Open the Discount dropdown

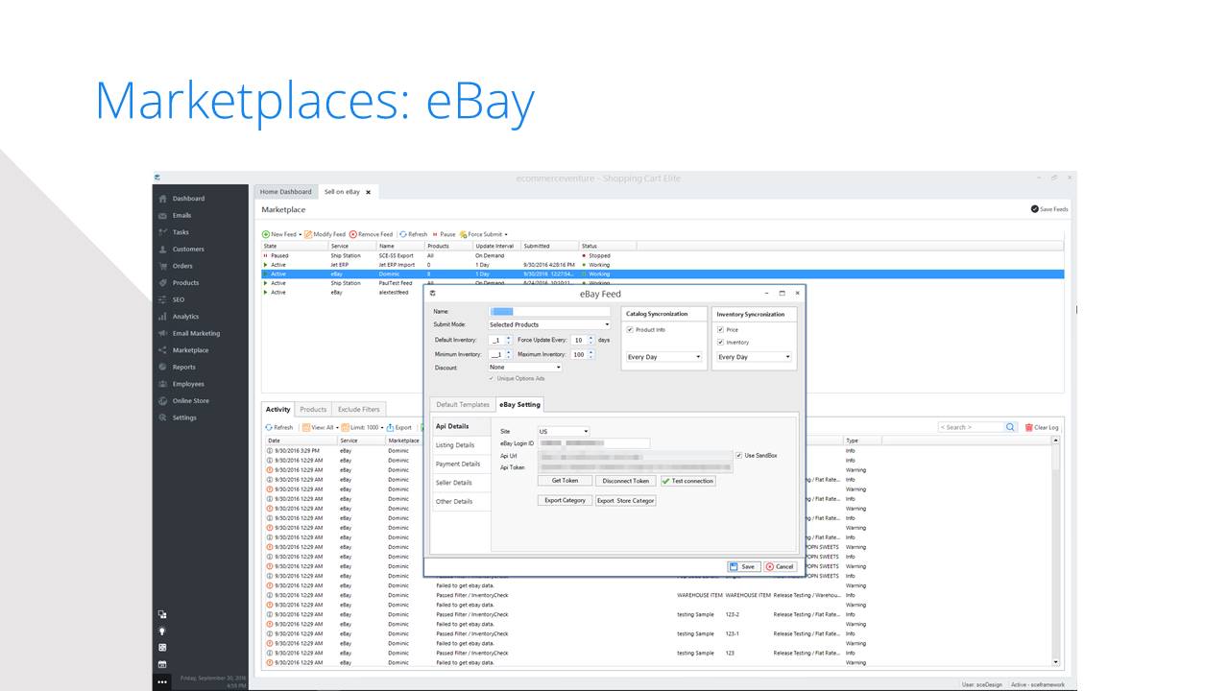pyautogui.click(x=525, y=367)
